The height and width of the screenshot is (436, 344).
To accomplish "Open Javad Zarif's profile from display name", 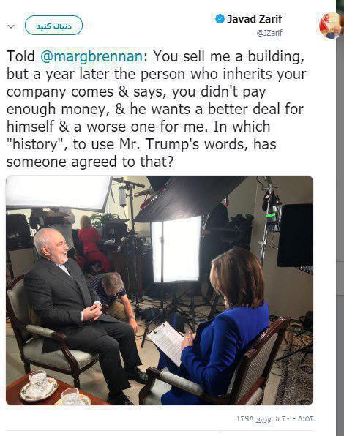I will click(255, 19).
